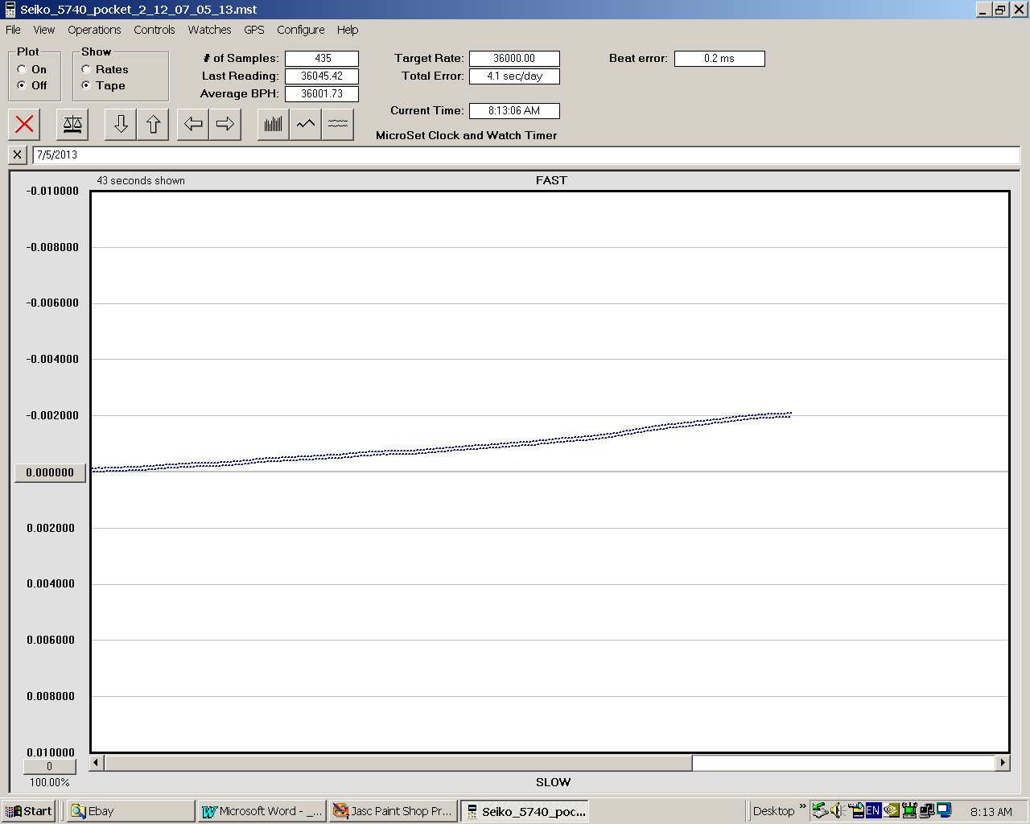The image size is (1030, 824).
Task: Select the bar graph display icon
Action: (x=274, y=124)
